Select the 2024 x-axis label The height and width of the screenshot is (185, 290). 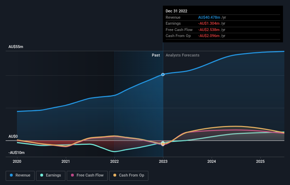tap(212, 162)
